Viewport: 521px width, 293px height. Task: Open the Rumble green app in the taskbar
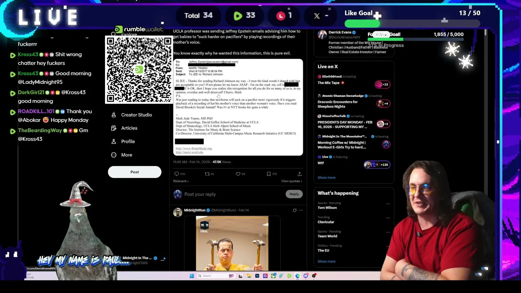289,276
